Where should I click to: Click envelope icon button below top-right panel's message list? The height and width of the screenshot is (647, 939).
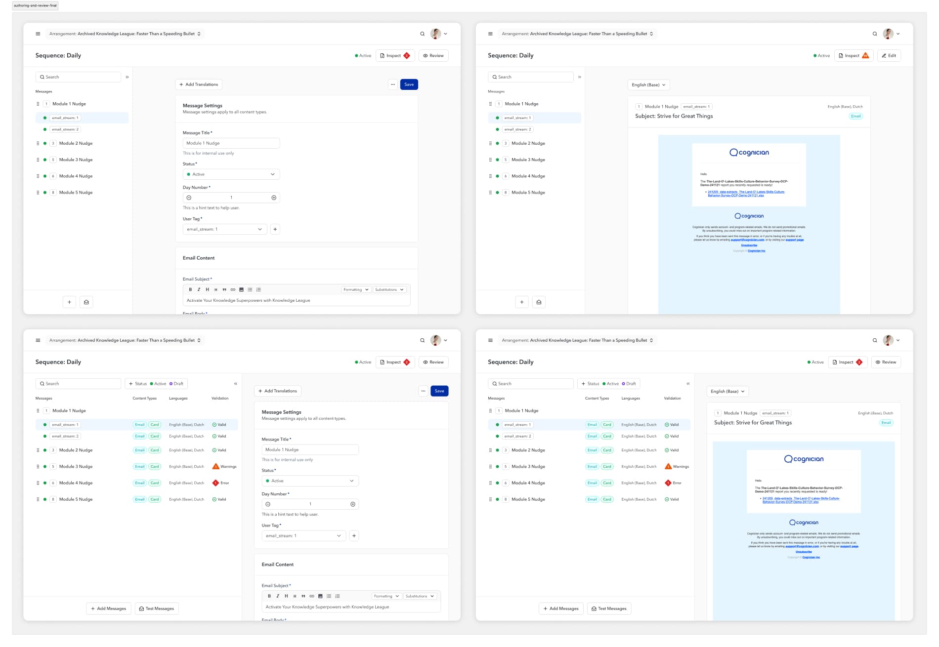click(x=539, y=302)
